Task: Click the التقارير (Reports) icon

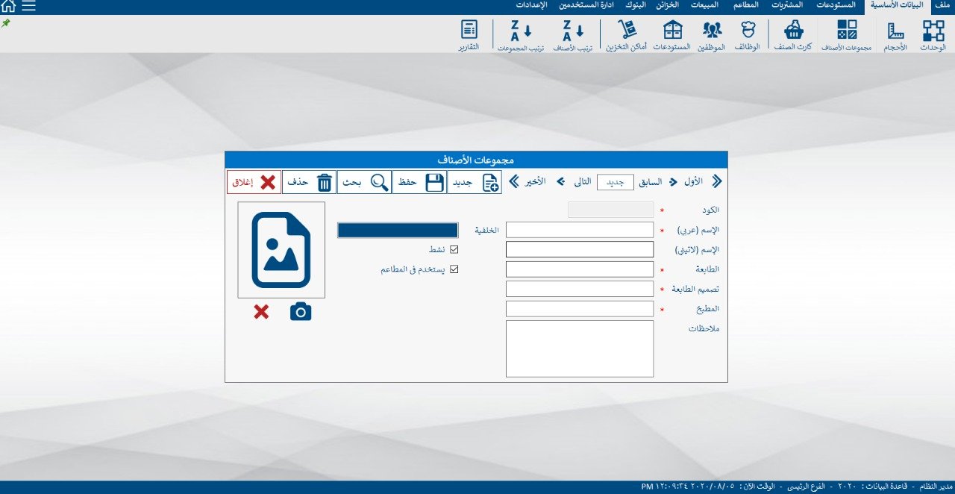Action: pyautogui.click(x=469, y=34)
